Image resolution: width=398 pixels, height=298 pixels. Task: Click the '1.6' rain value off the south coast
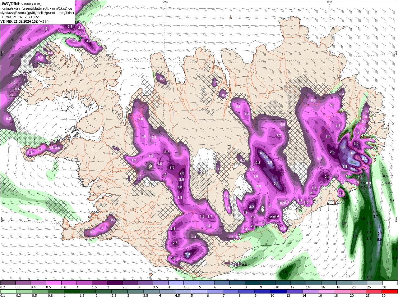(x=285, y=272)
